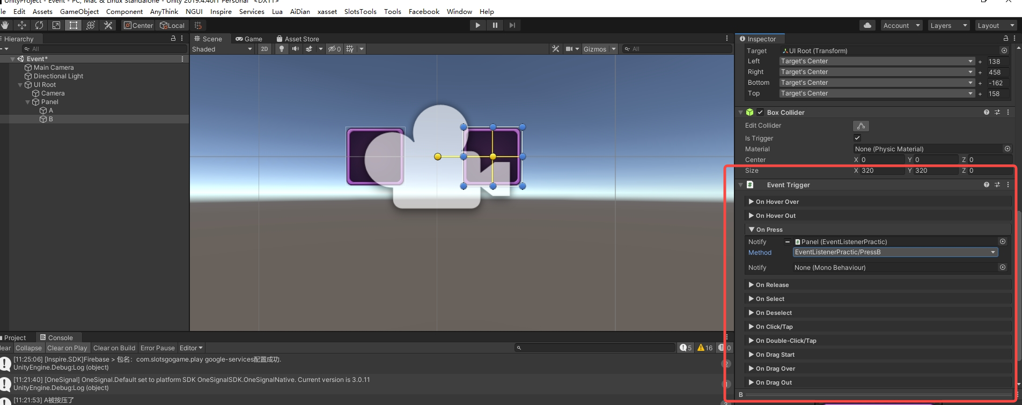Toggle scene grid visibility icon
The image size is (1022, 405).
coord(350,49)
